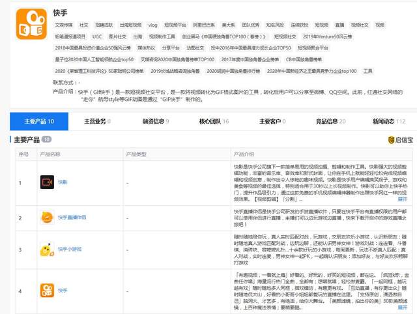This screenshot has height=314, width=417.
Task: Click the 2017年度中国独角兽企业榜单 tag
Action: click(x=250, y=59)
